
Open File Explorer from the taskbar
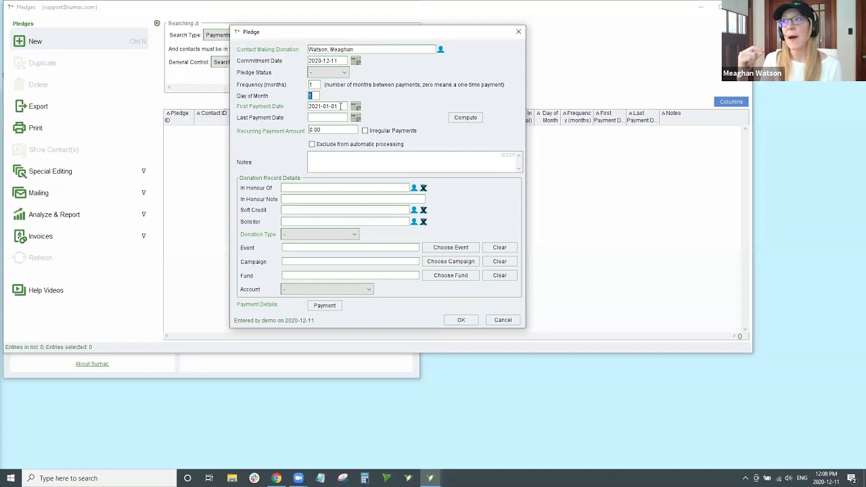(232, 478)
